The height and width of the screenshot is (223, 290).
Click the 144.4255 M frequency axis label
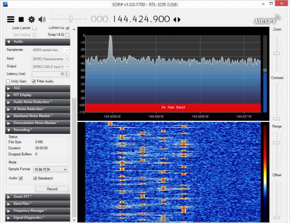[x=112, y=116]
